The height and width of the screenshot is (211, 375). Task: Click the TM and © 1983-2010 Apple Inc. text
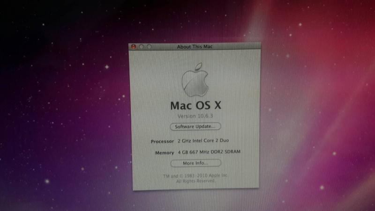(x=195, y=176)
